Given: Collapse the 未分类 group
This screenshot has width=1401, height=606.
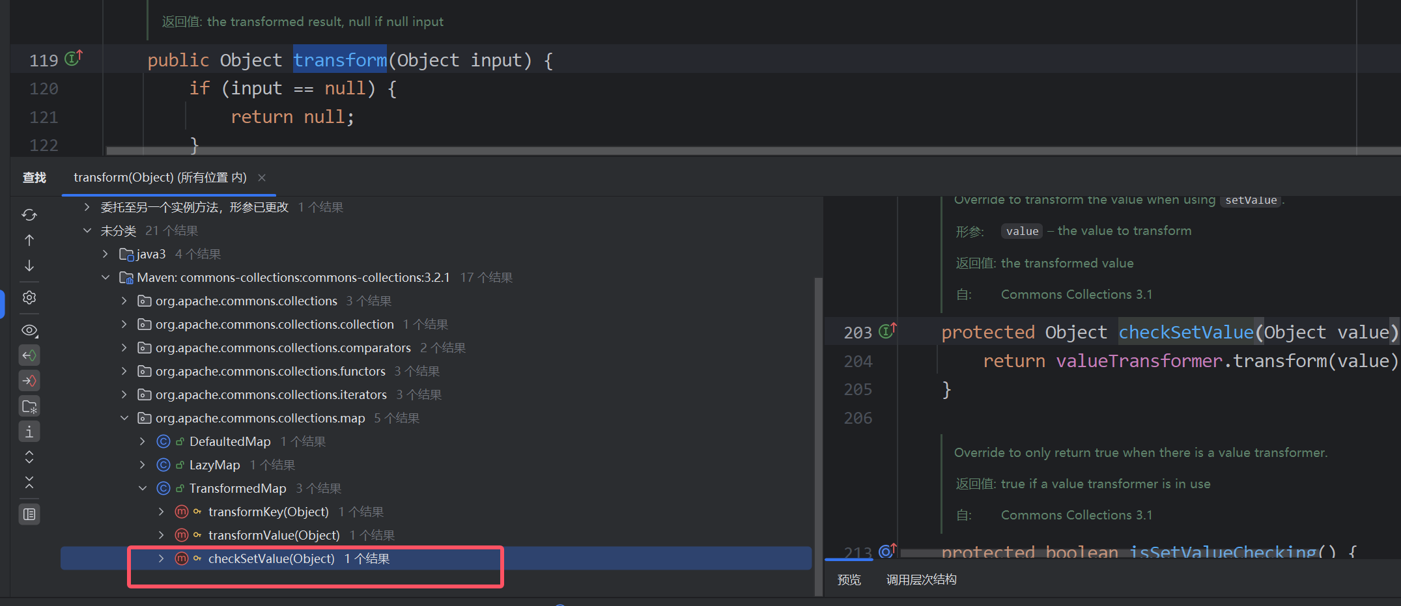Looking at the screenshot, I should point(87,230).
